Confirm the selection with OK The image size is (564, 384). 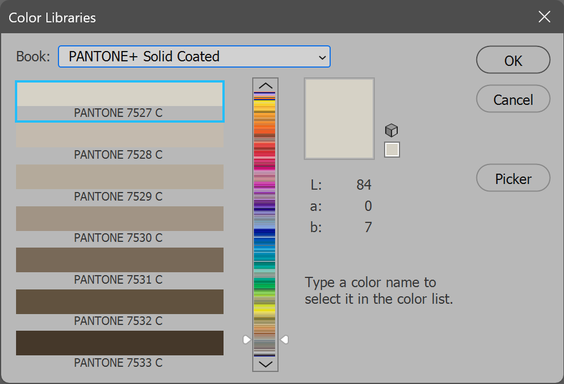(x=513, y=60)
